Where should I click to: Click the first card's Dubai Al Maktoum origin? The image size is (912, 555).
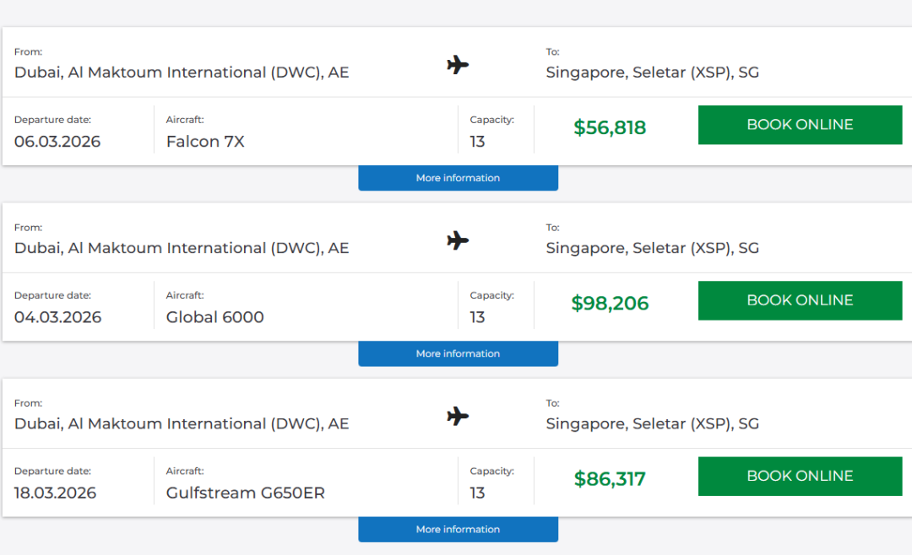pos(182,73)
